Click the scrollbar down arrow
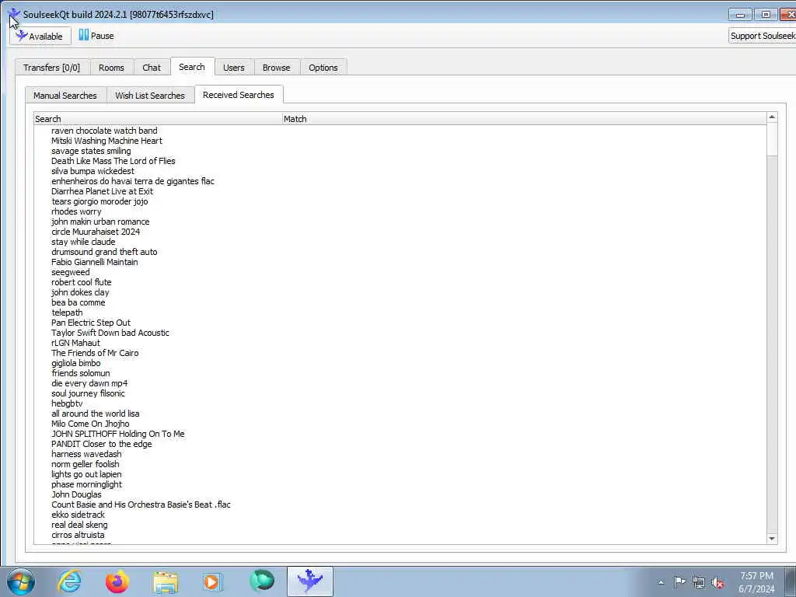Image resolution: width=796 pixels, height=597 pixels. point(772,539)
